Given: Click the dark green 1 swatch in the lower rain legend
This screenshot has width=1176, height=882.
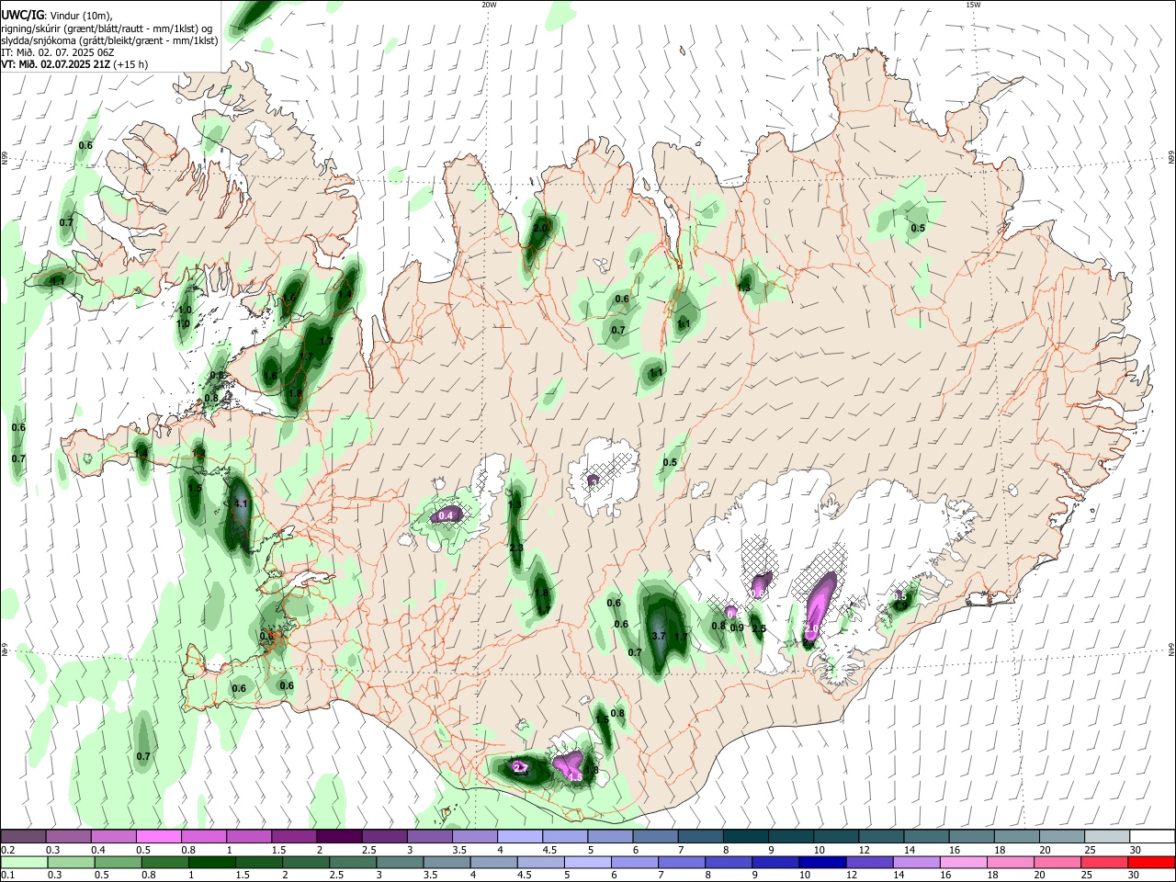Looking at the screenshot, I should (x=212, y=862).
